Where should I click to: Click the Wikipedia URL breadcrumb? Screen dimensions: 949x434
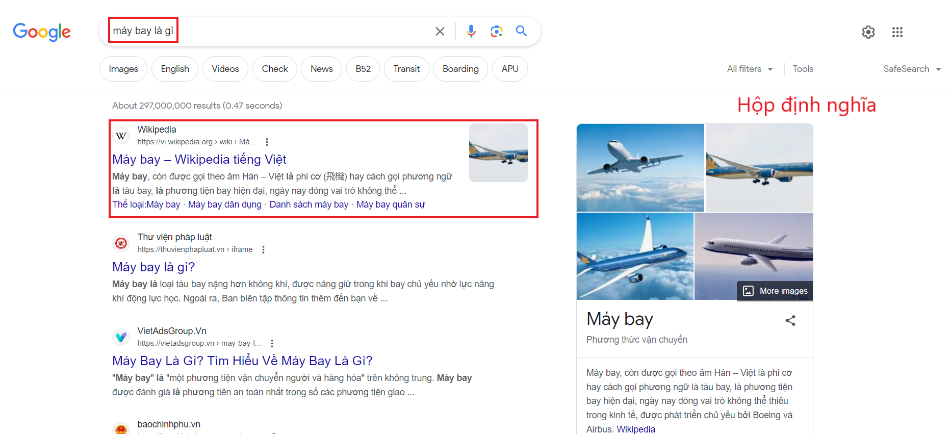pos(196,142)
